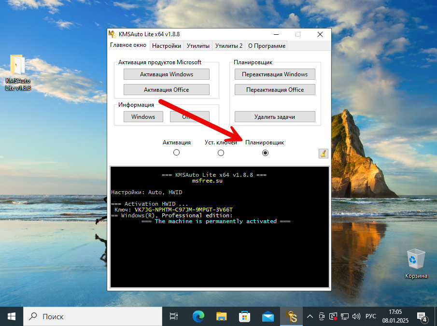Select the Уст. ключей radio button
Screen dimensions: 437x326
221,153
